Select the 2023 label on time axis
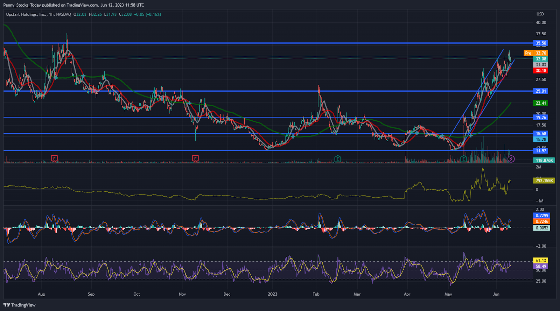This screenshot has height=311, width=560. coord(272,294)
